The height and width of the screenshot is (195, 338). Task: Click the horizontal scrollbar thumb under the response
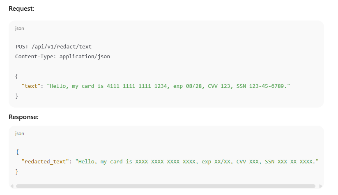click(166, 186)
